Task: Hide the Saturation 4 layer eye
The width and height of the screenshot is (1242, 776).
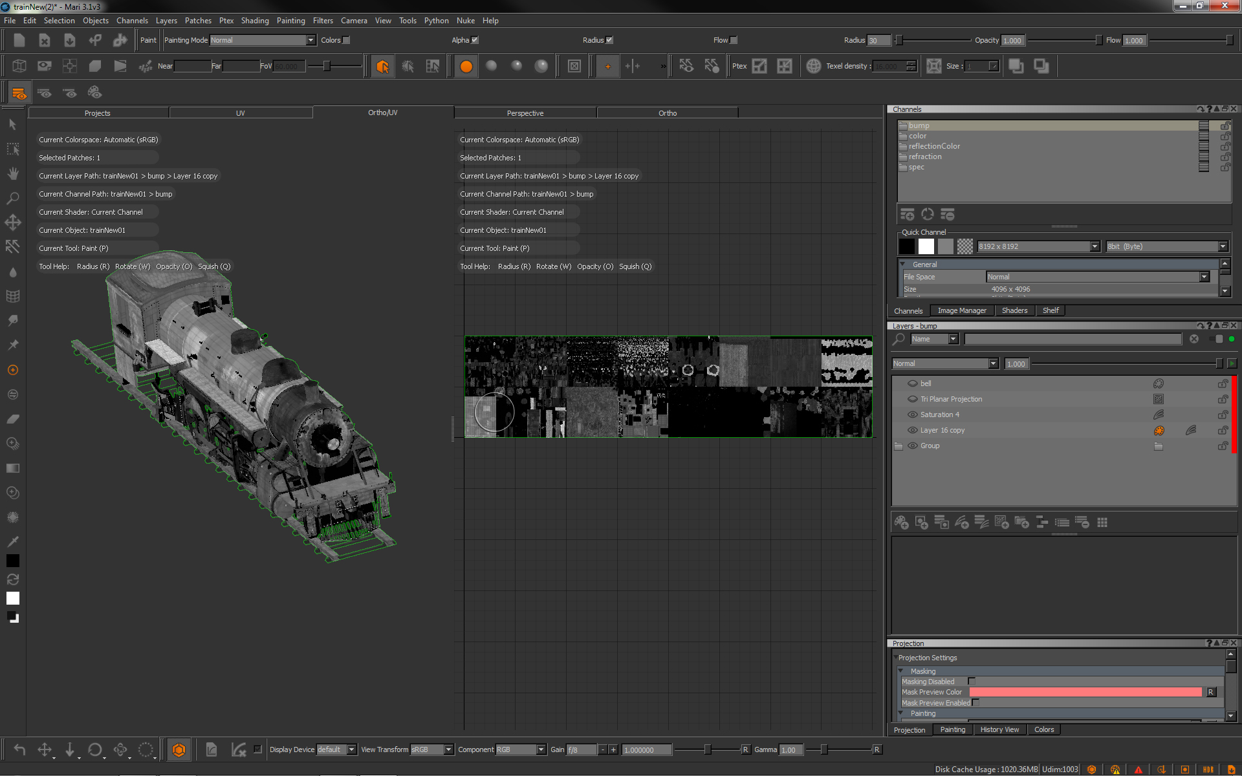Action: [912, 415]
